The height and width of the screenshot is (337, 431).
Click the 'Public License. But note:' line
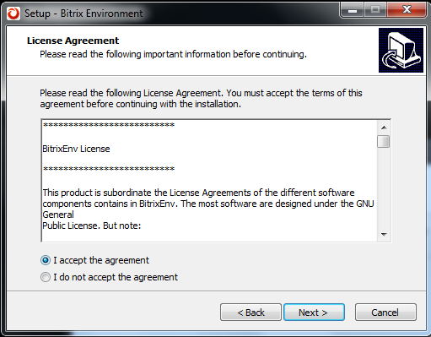[91, 226]
